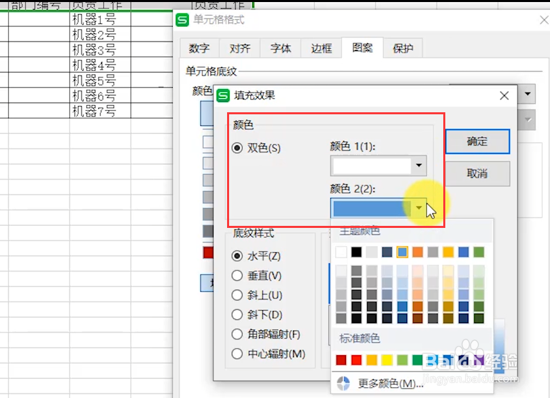
Task: Click the 确定 button
Action: pyautogui.click(x=477, y=142)
